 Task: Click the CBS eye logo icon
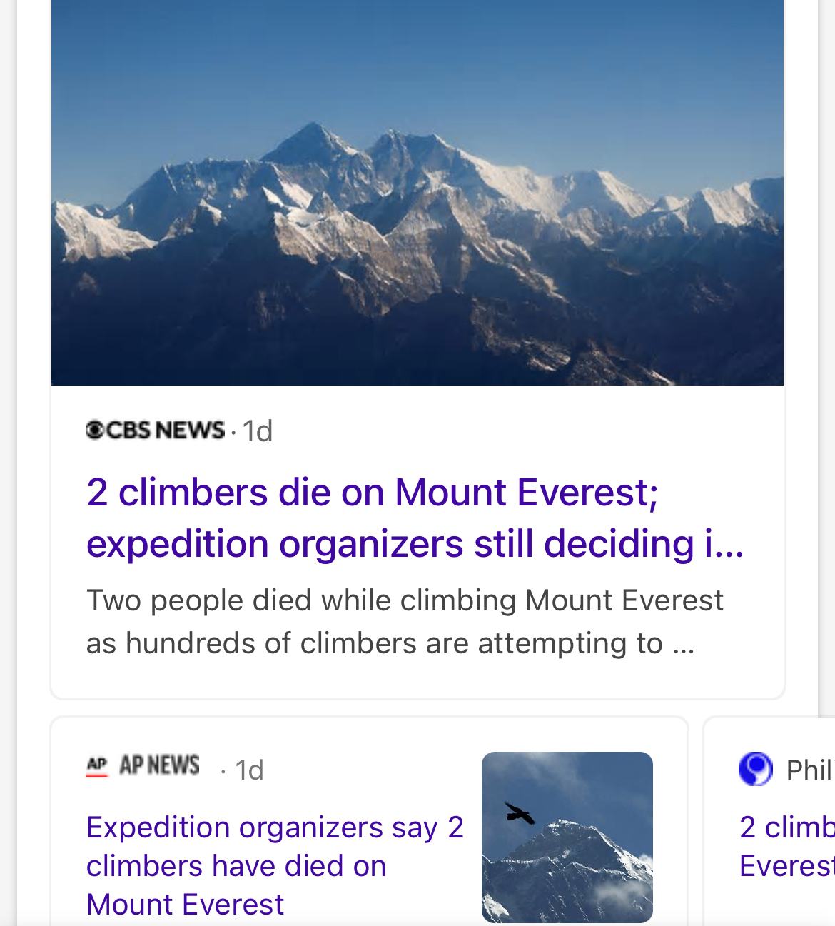[95, 430]
